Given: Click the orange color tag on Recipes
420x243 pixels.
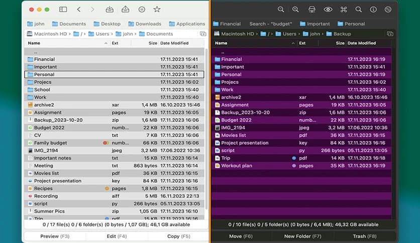Looking at the screenshot, I should pos(107,189).
